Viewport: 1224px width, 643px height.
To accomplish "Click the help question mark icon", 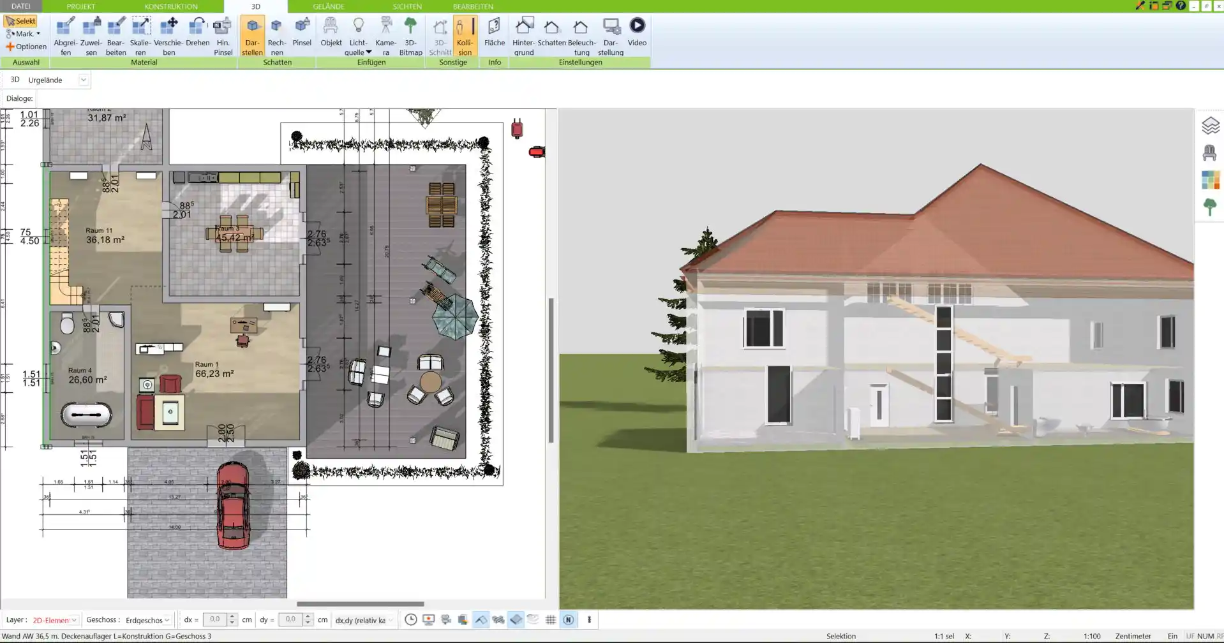I will (1181, 6).
